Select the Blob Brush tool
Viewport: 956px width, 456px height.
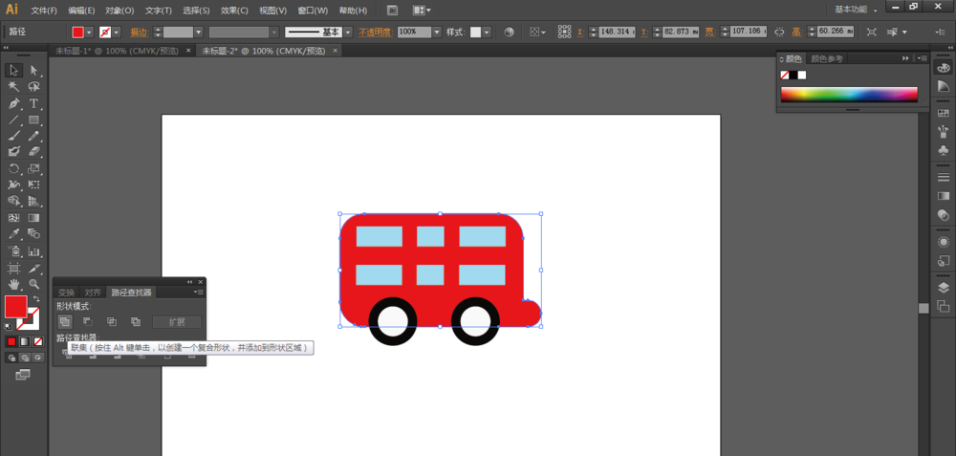point(14,151)
